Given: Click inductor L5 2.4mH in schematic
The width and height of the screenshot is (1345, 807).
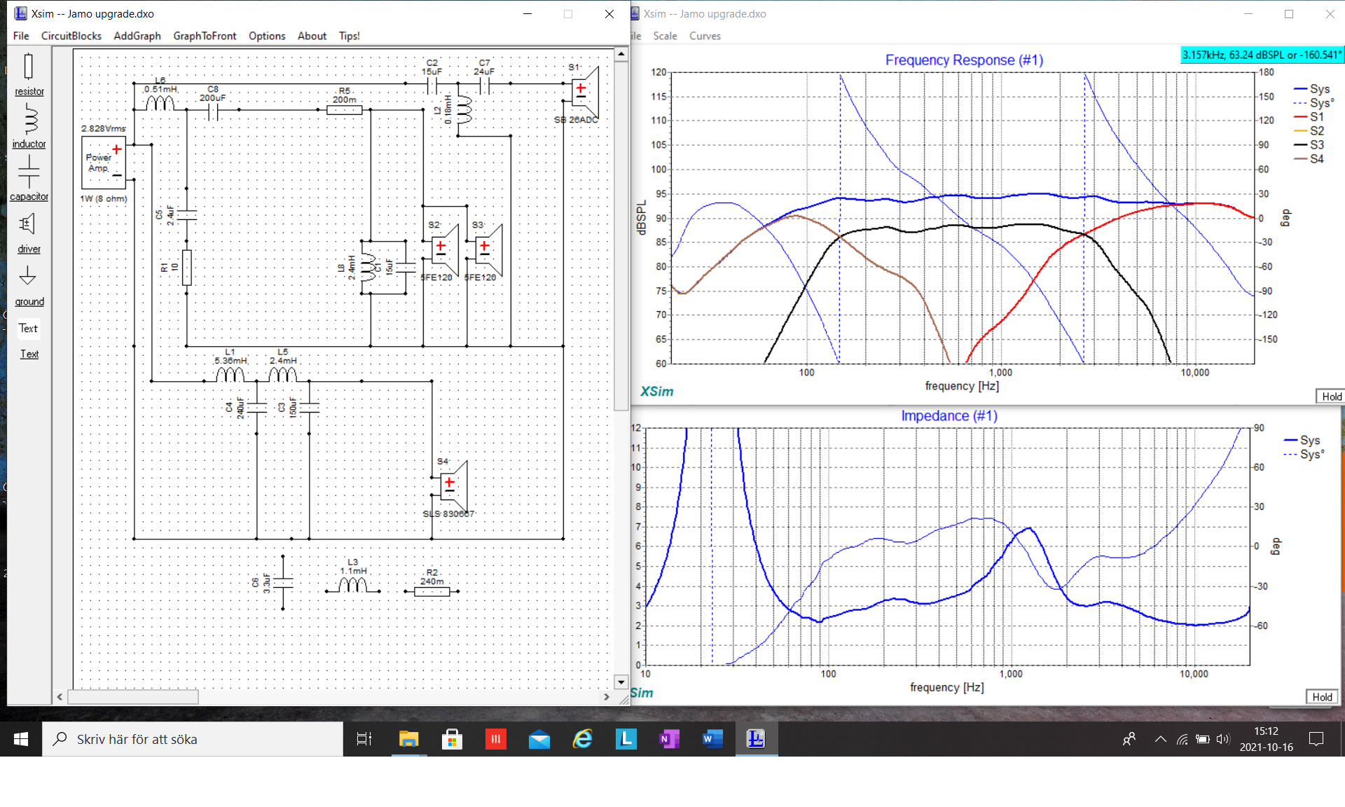Looking at the screenshot, I should coord(283,375).
